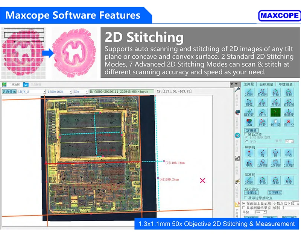The height and width of the screenshot is (234, 301).
Task: Select the auxiliary midpoint (中点) tool
Action: (289, 153)
